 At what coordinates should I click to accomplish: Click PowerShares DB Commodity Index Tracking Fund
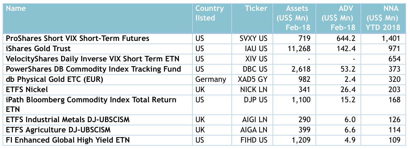point(94,69)
